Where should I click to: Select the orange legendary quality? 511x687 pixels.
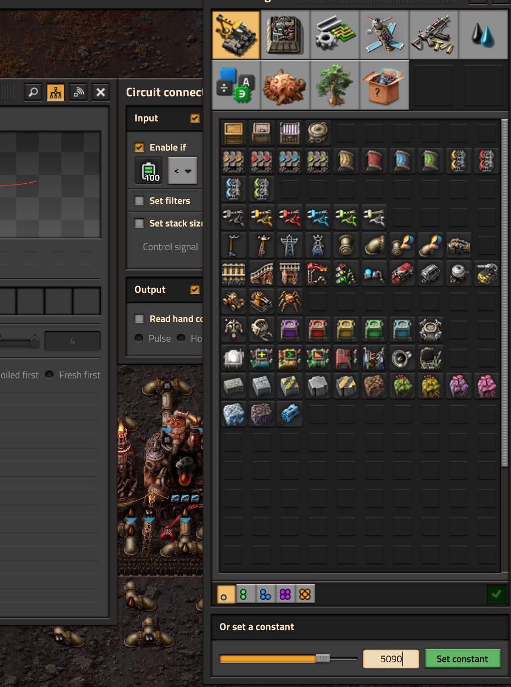tap(306, 594)
